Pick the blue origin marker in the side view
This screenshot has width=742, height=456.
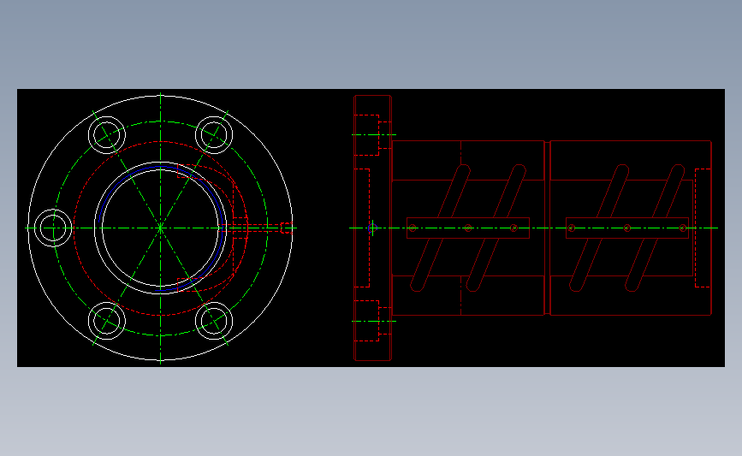tap(372, 228)
